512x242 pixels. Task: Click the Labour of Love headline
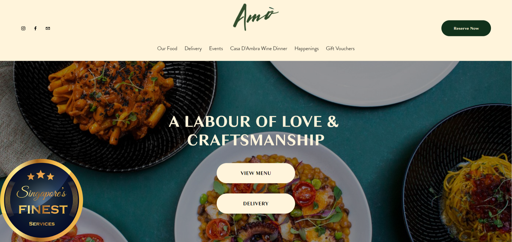point(254,131)
